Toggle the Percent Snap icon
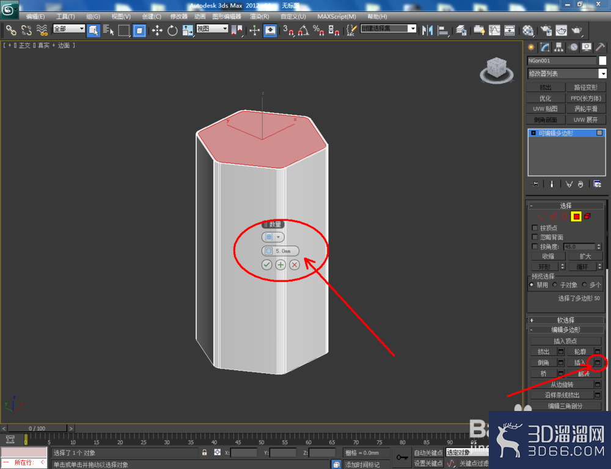 (x=318, y=31)
